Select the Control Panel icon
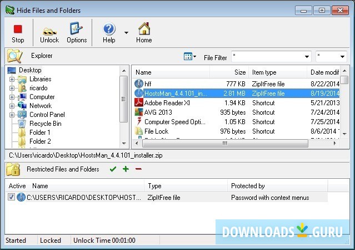The image size is (355, 250). [22, 115]
